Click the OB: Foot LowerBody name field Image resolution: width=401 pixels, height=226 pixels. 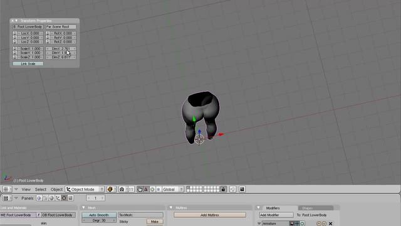point(28,26)
